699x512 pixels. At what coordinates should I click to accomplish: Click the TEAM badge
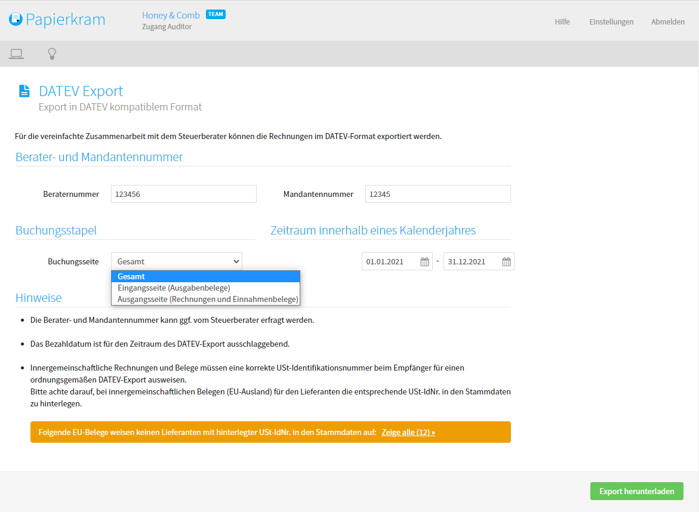(x=215, y=14)
